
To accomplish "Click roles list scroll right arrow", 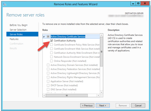I will [x=98, y=95].
